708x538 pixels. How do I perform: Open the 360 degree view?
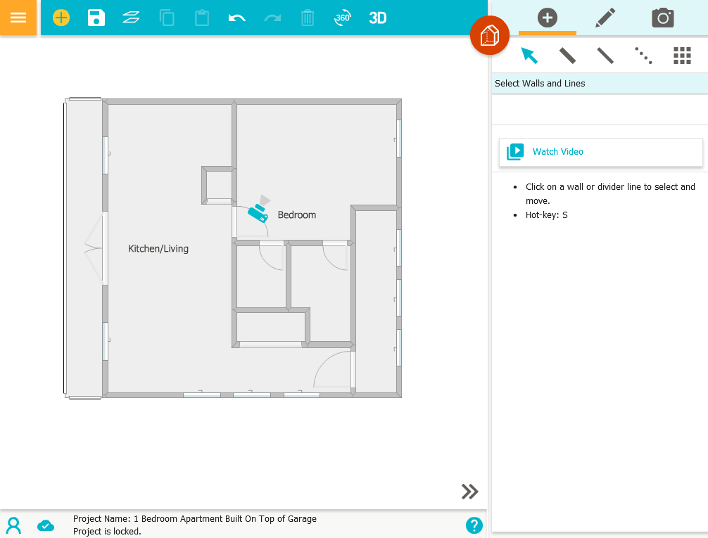[x=343, y=18]
